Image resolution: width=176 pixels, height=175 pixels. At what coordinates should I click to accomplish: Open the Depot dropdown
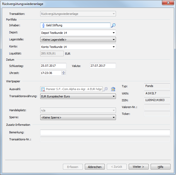114,33
